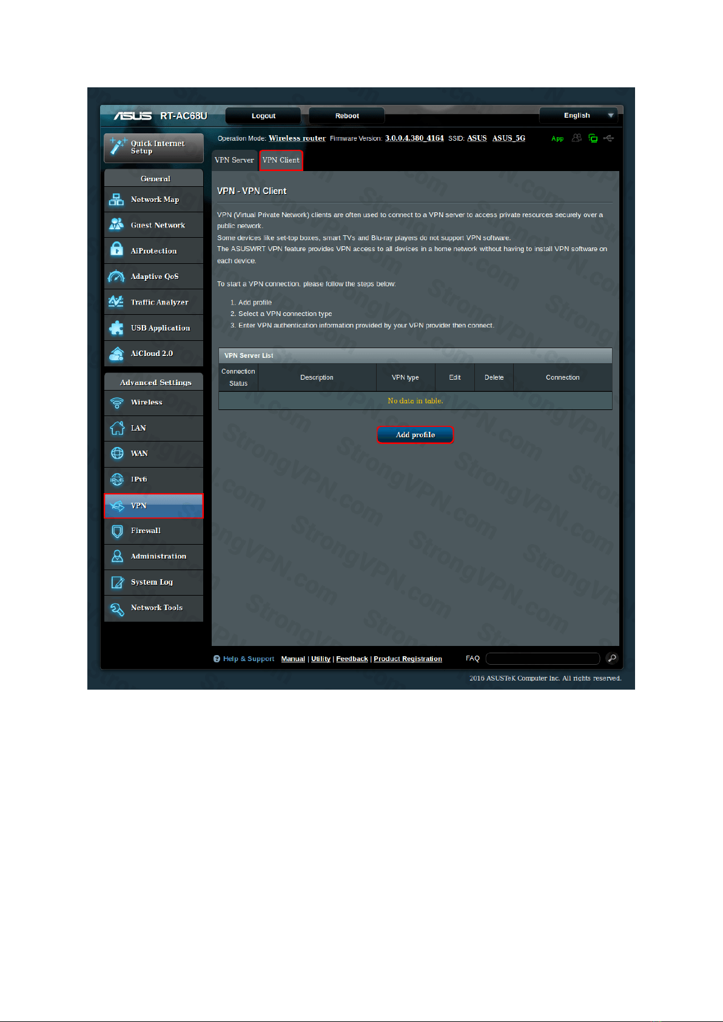Focus the FAQ search input field
723x1022 pixels.
pyautogui.click(x=542, y=659)
